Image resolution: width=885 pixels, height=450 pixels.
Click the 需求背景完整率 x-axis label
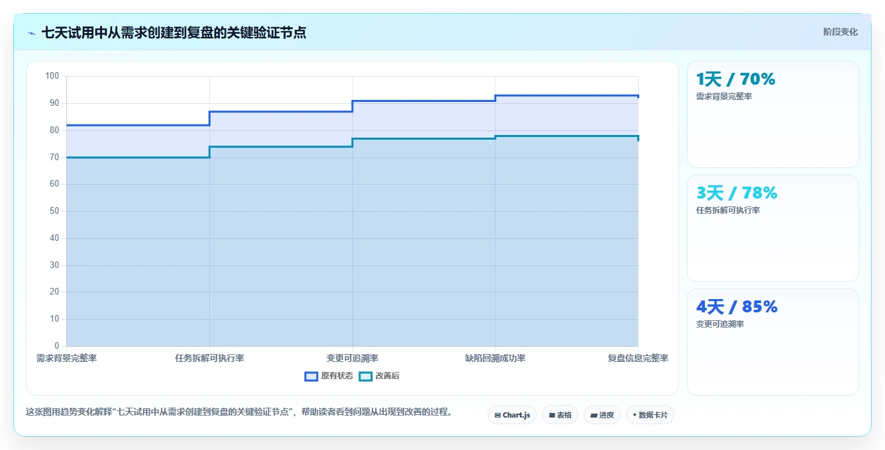[x=67, y=358]
